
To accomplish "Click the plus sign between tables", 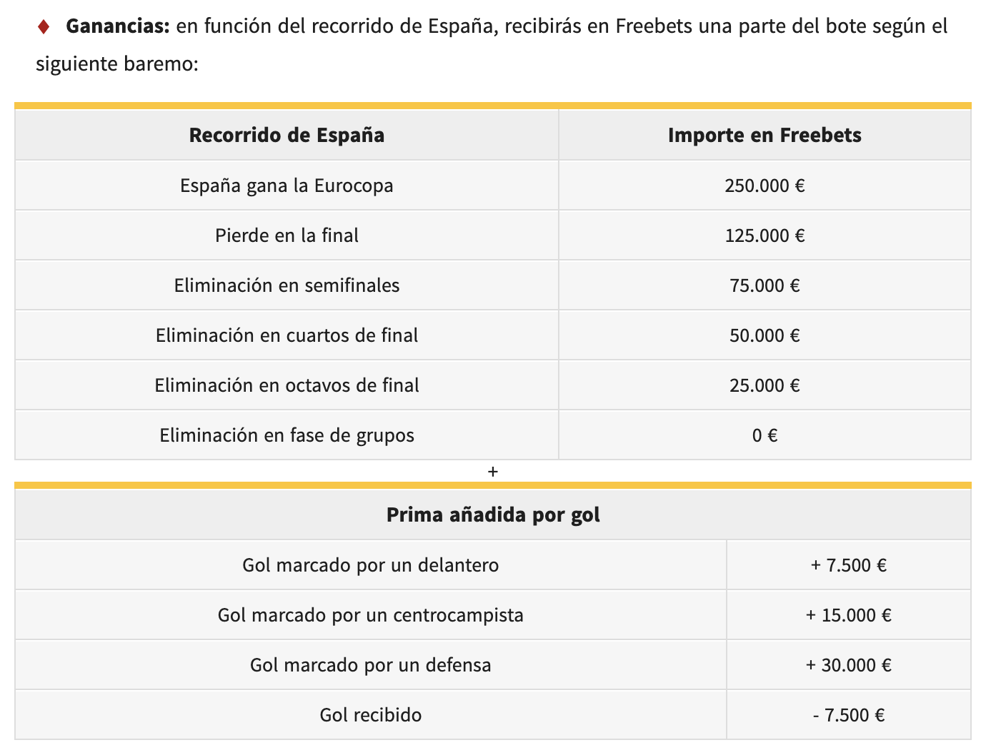I will (x=492, y=472).
